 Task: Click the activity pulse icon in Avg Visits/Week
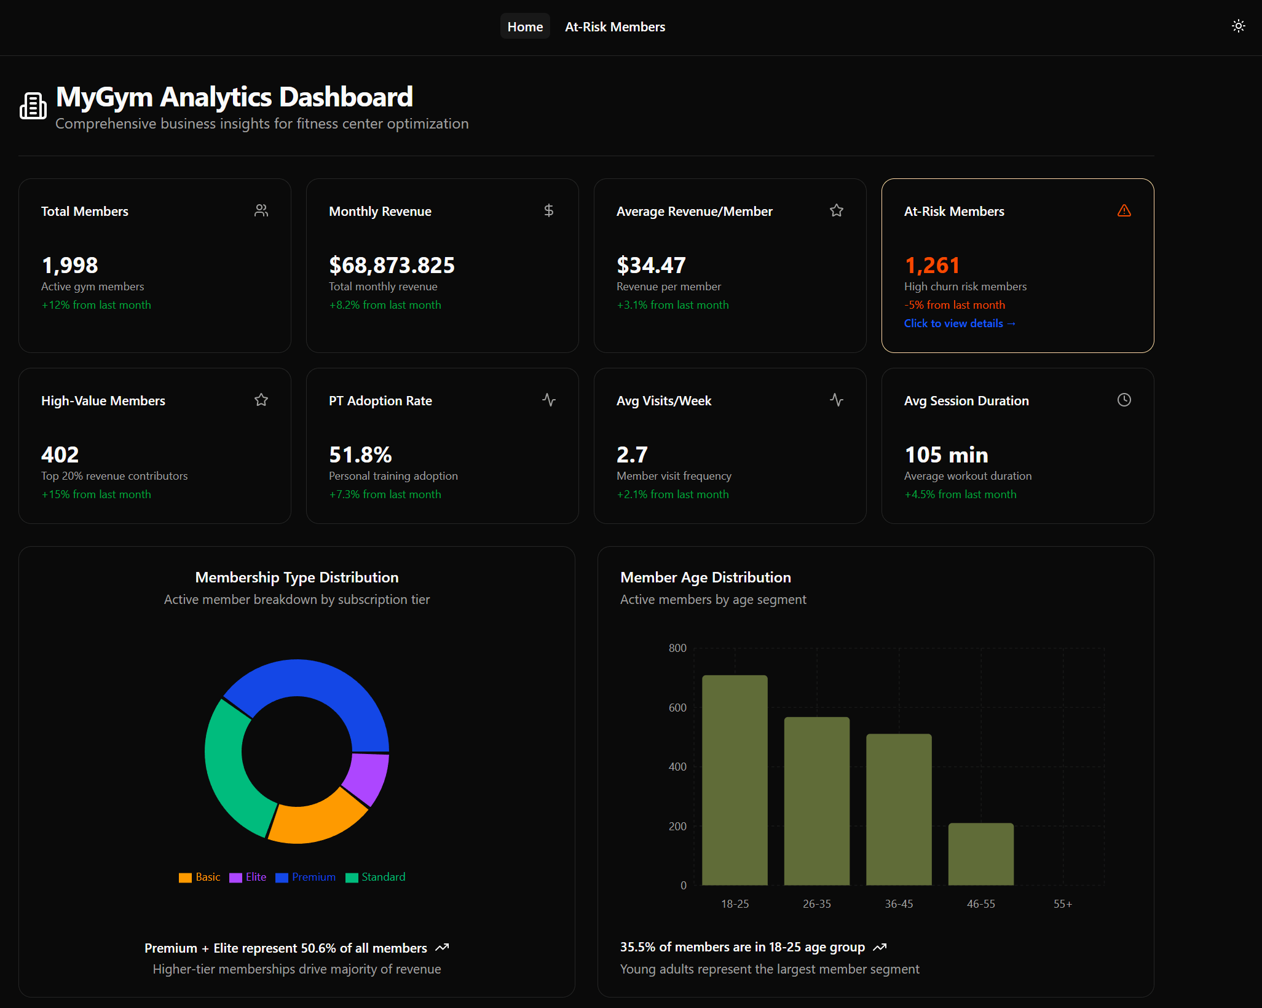click(836, 400)
